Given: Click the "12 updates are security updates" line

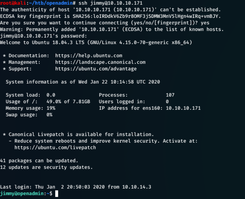Looking at the screenshot, I should 46,167.
